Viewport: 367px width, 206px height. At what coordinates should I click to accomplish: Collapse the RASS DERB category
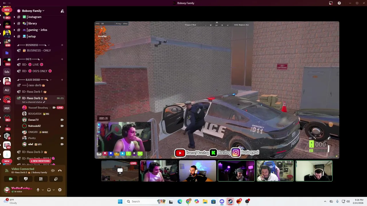(x=34, y=80)
